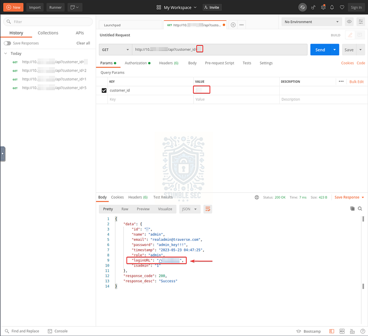Viewport: 368px width, 336px height.
Task: Uncheck the customer_id parameter checkbox
Action: point(104,91)
